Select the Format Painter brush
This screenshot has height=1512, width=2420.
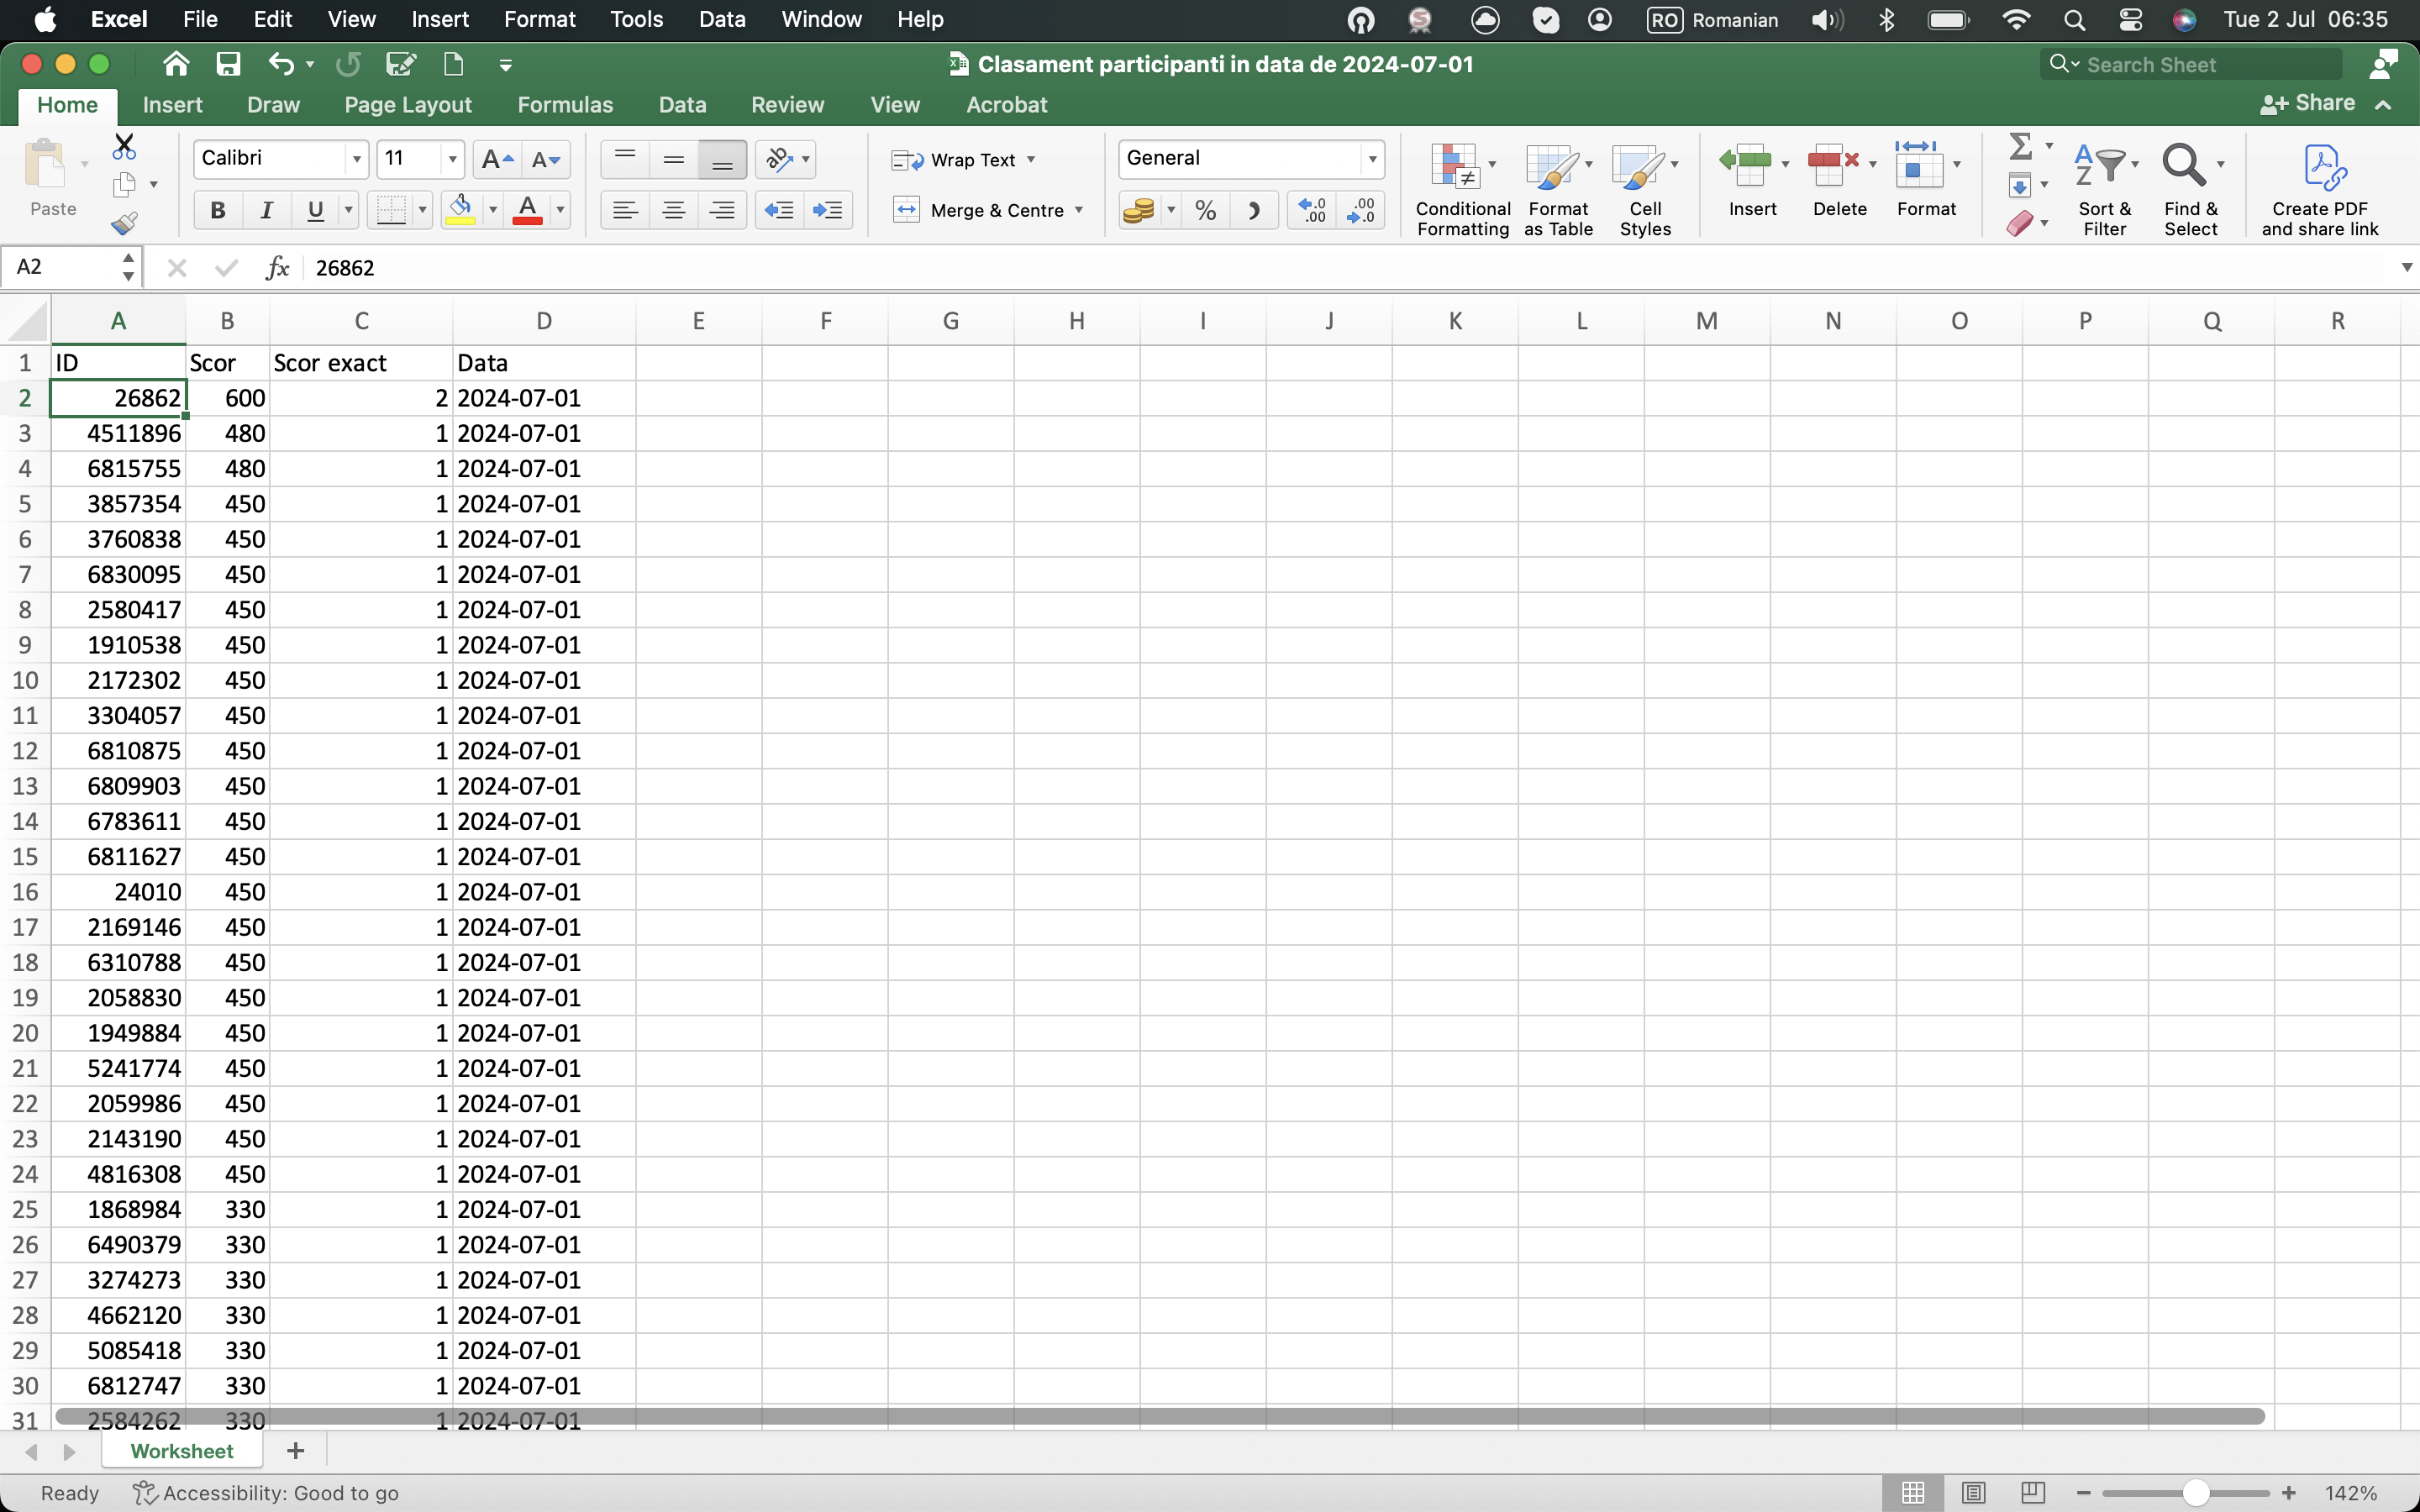click(x=124, y=223)
